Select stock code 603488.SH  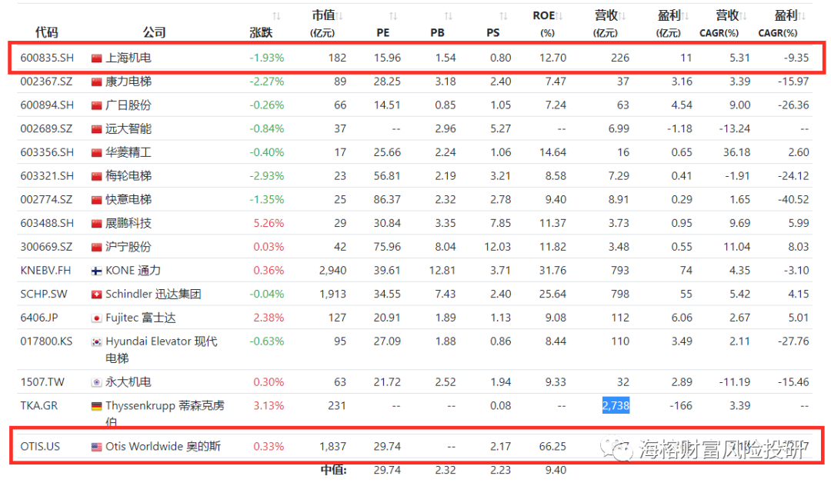pyautogui.click(x=47, y=223)
